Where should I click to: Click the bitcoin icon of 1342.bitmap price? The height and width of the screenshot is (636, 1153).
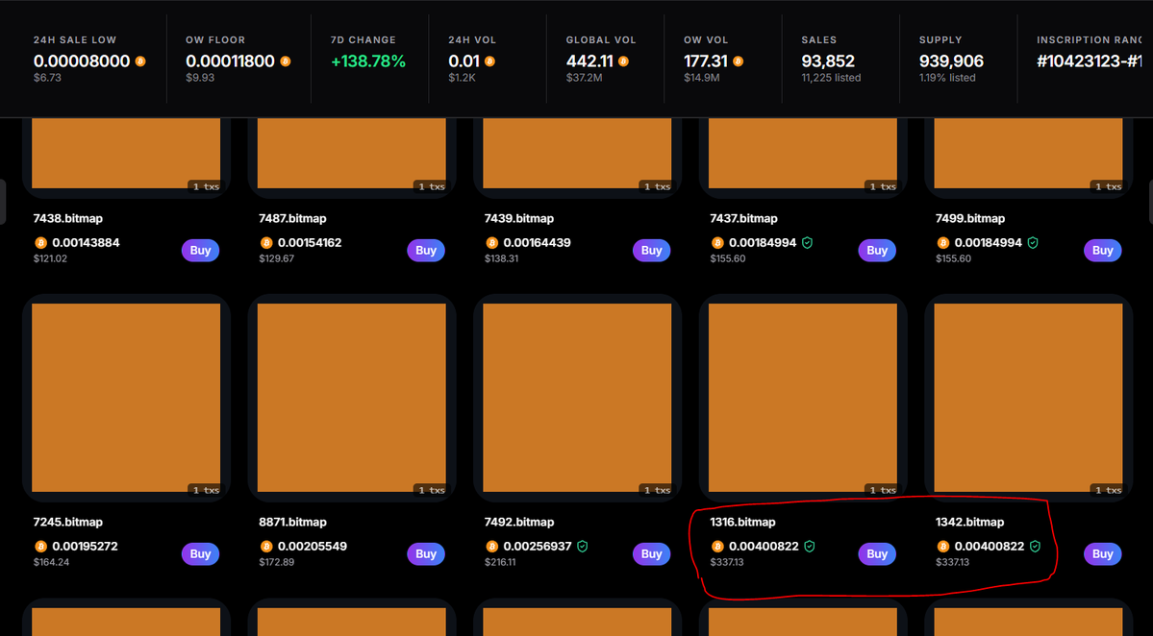pyautogui.click(x=943, y=547)
